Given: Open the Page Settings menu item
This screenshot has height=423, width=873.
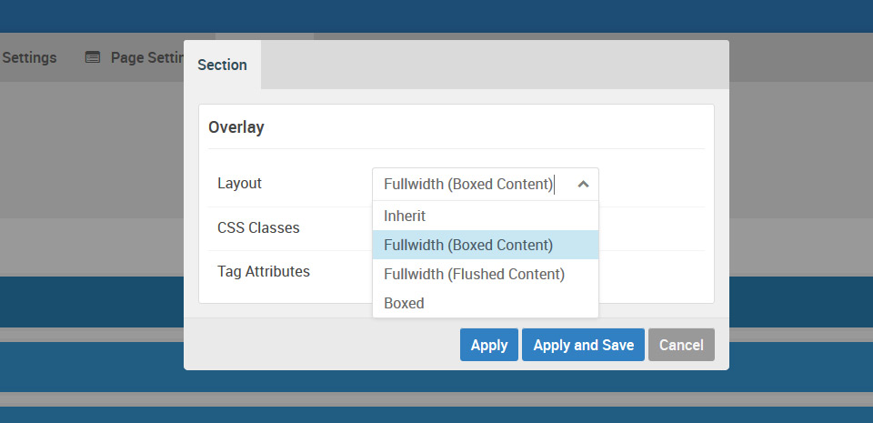Looking at the screenshot, I should [x=147, y=57].
